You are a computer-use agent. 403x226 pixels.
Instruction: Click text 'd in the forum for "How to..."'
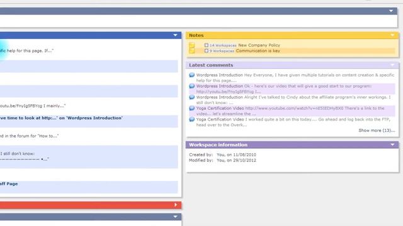[x=30, y=136]
